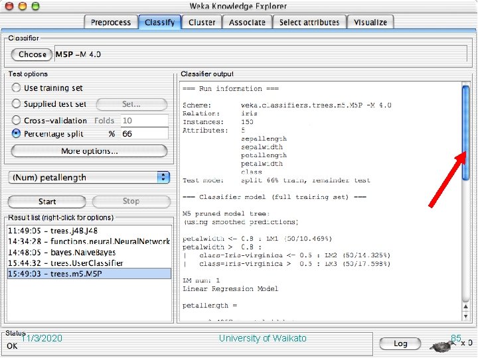Click the Start button
This screenshot has width=478, height=358.
[47, 202]
